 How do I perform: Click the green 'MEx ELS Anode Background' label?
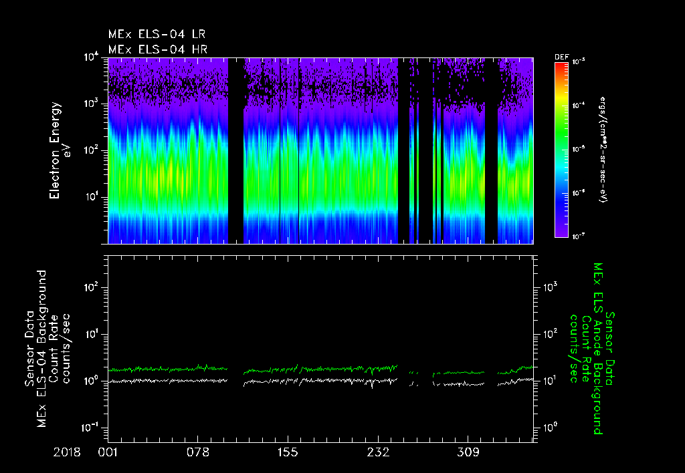(598, 348)
